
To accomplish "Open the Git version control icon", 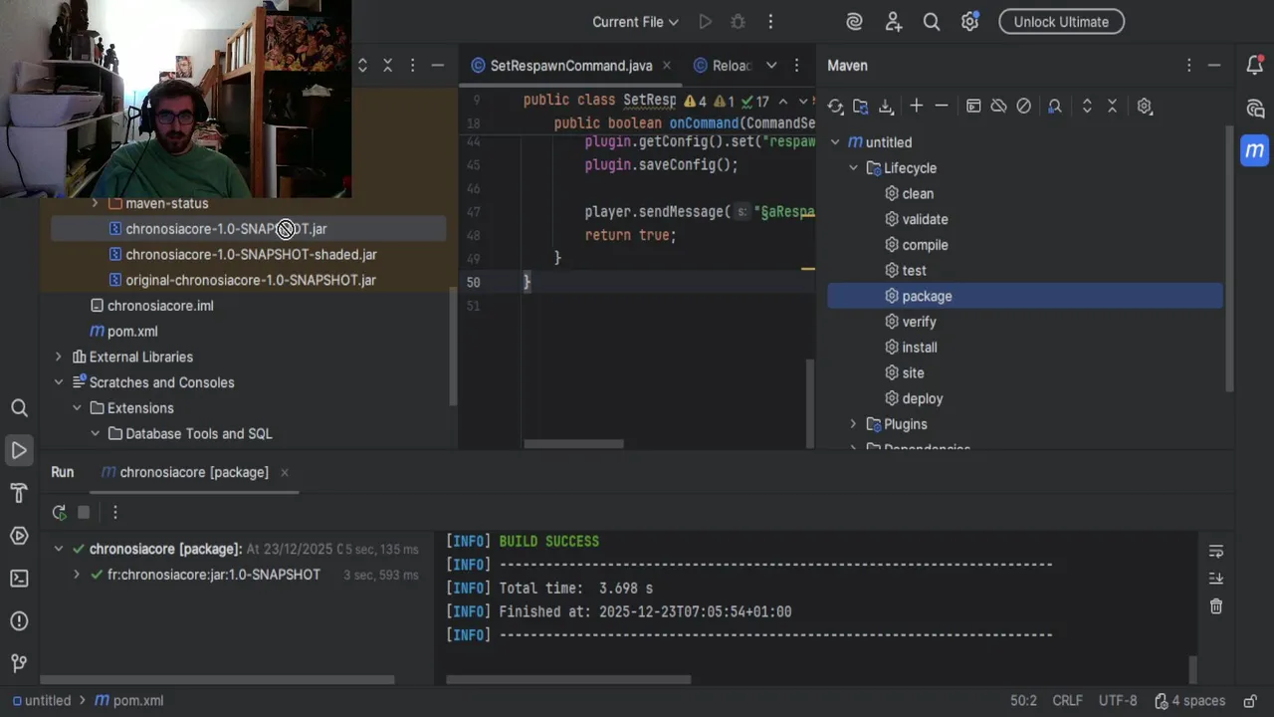I will (x=19, y=663).
